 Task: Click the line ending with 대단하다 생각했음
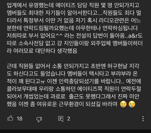point(42,51)
